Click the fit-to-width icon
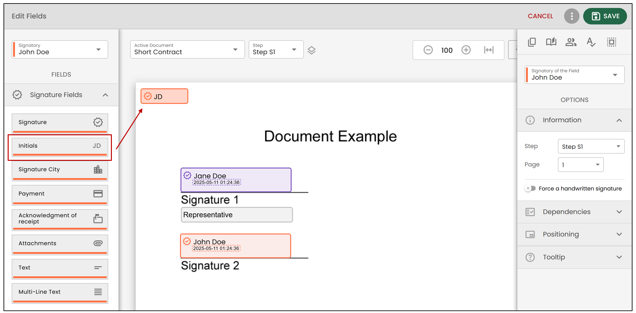This screenshot has height=313, width=636. pos(489,50)
